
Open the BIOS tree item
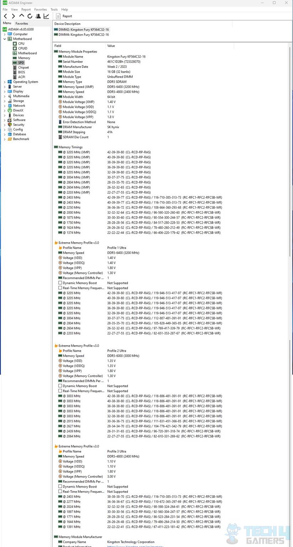[x=22, y=72]
